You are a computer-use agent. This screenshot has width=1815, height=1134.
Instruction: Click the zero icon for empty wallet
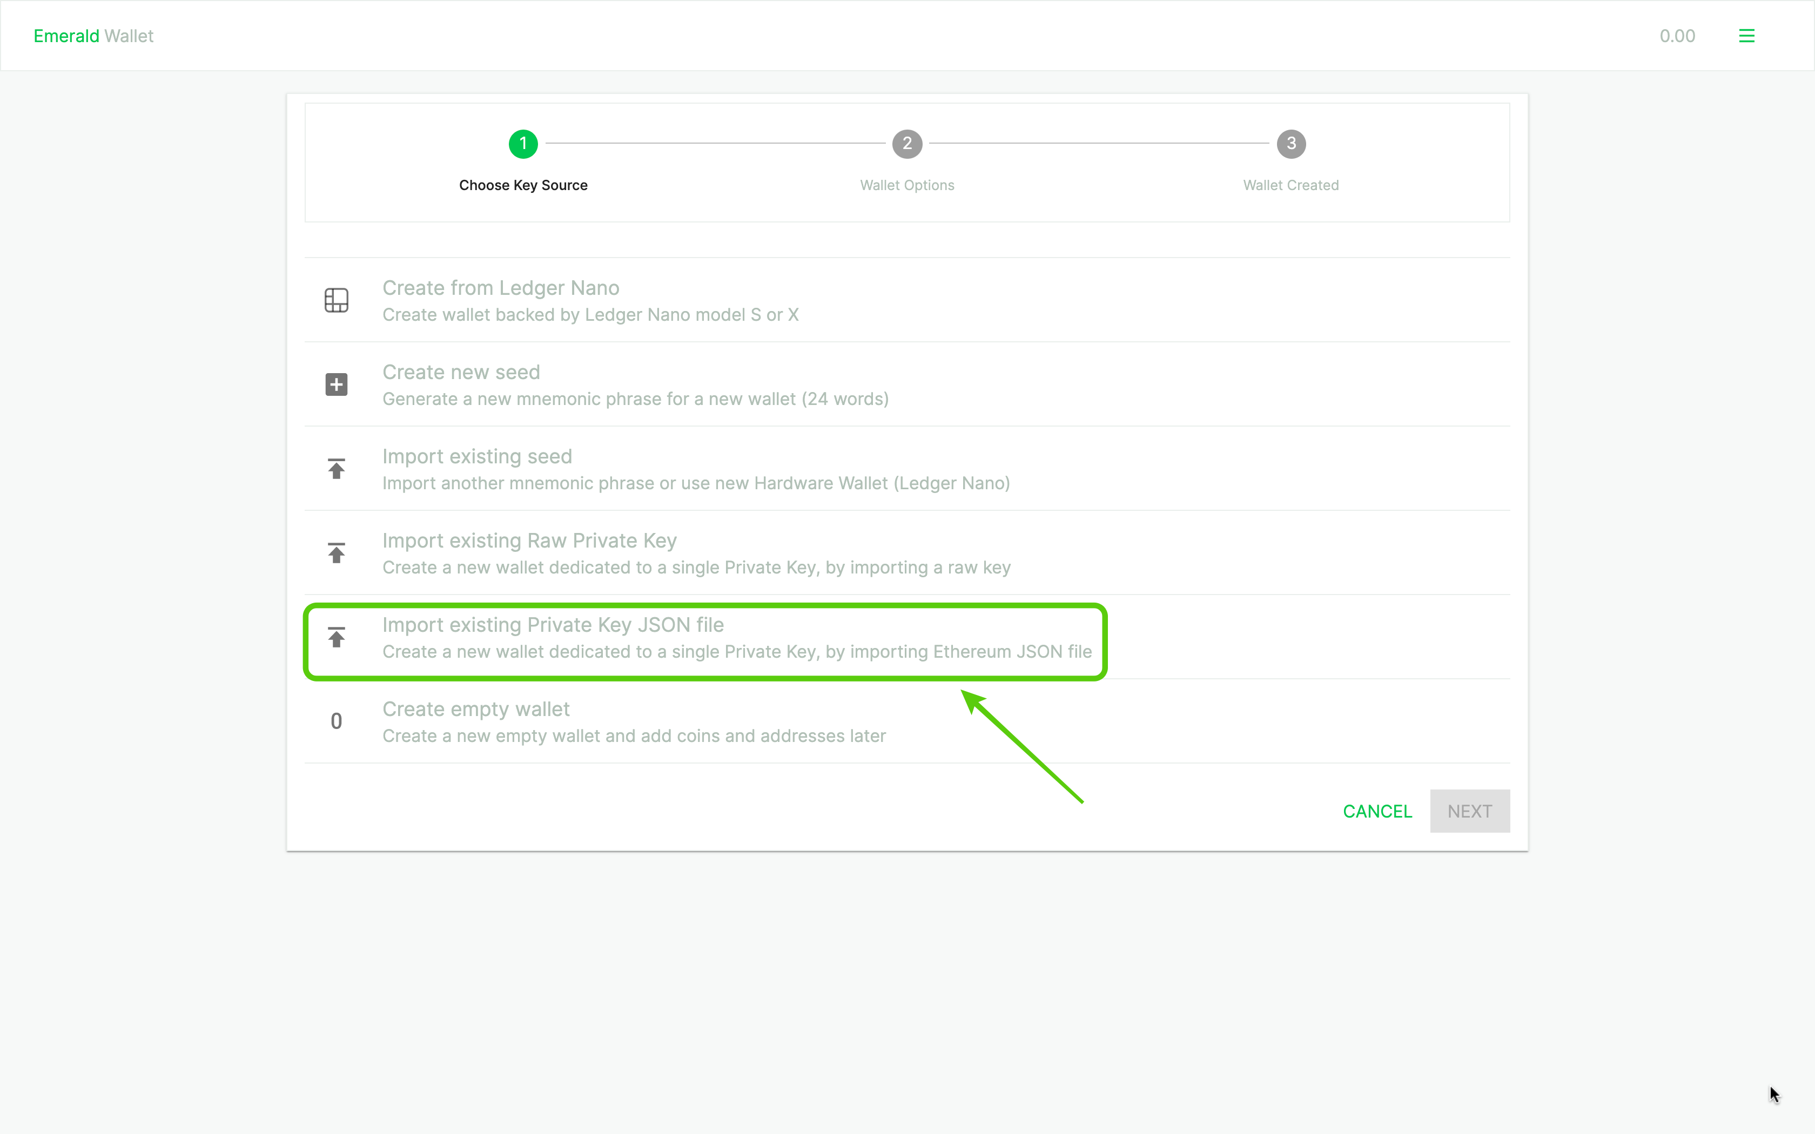[336, 721]
